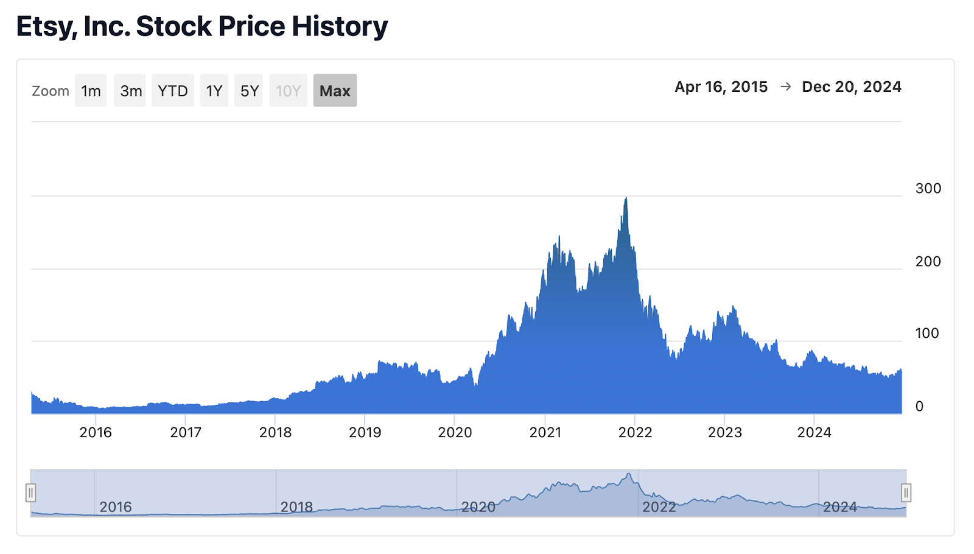This screenshot has width=974, height=554.
Task: Click the active Max zoom button
Action: click(334, 90)
